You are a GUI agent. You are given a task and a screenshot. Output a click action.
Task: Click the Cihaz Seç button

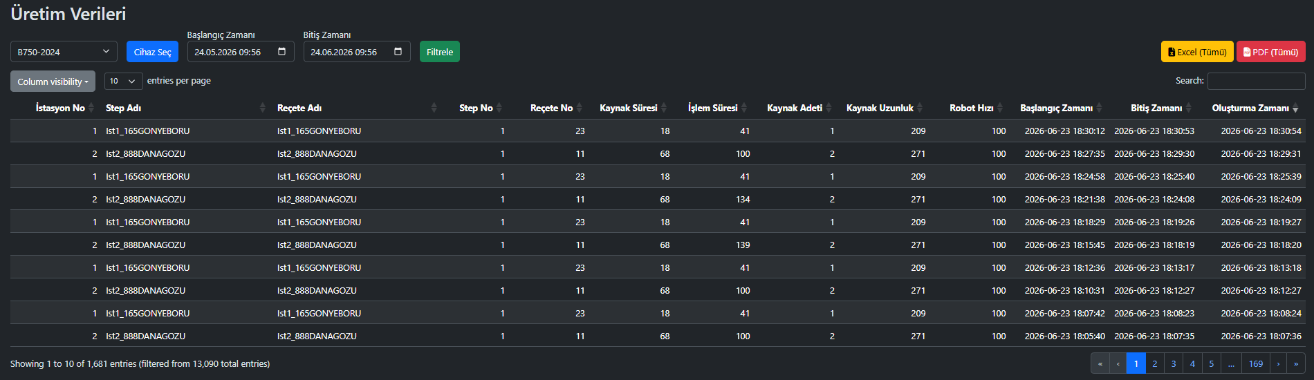[x=152, y=52]
